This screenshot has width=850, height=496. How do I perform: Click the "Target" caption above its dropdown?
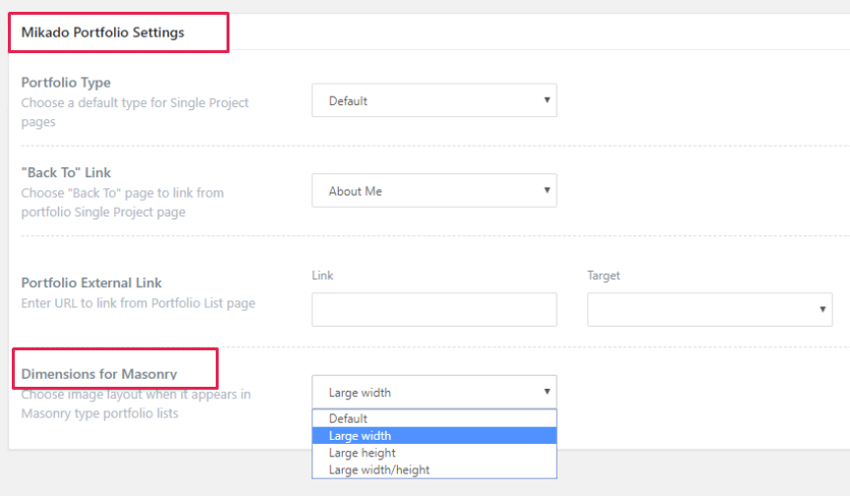point(604,276)
